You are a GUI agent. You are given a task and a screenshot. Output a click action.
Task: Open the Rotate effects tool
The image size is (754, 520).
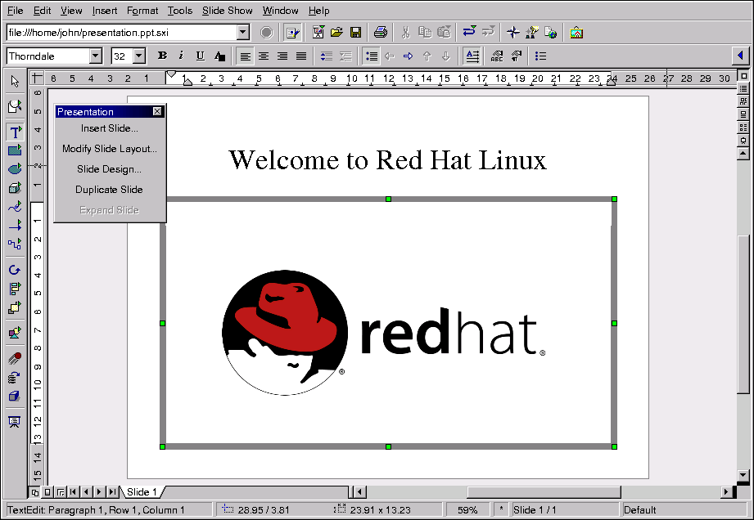[x=15, y=270]
